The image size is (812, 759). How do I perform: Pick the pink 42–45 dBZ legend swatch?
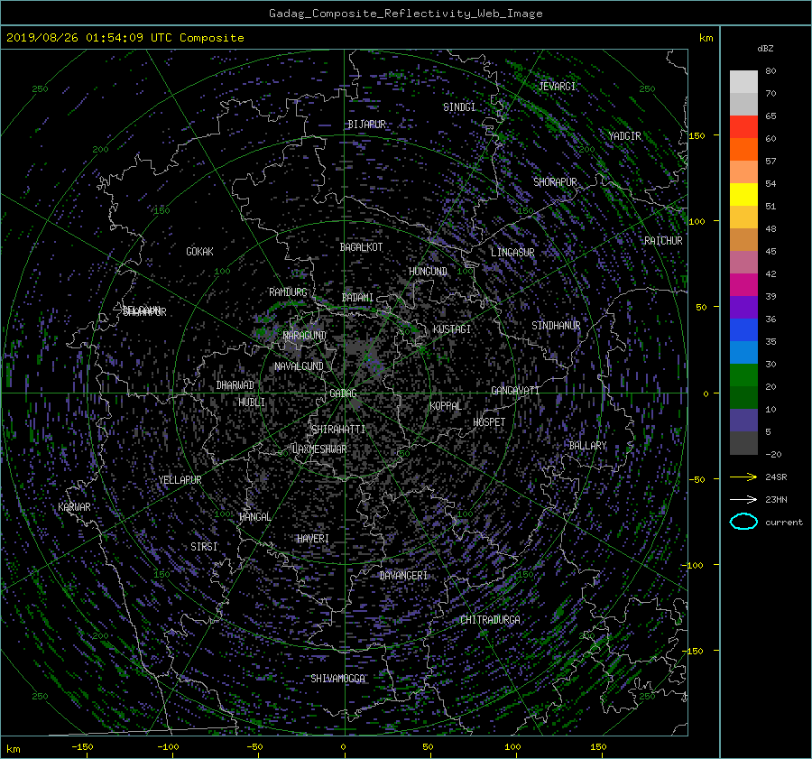point(743,262)
